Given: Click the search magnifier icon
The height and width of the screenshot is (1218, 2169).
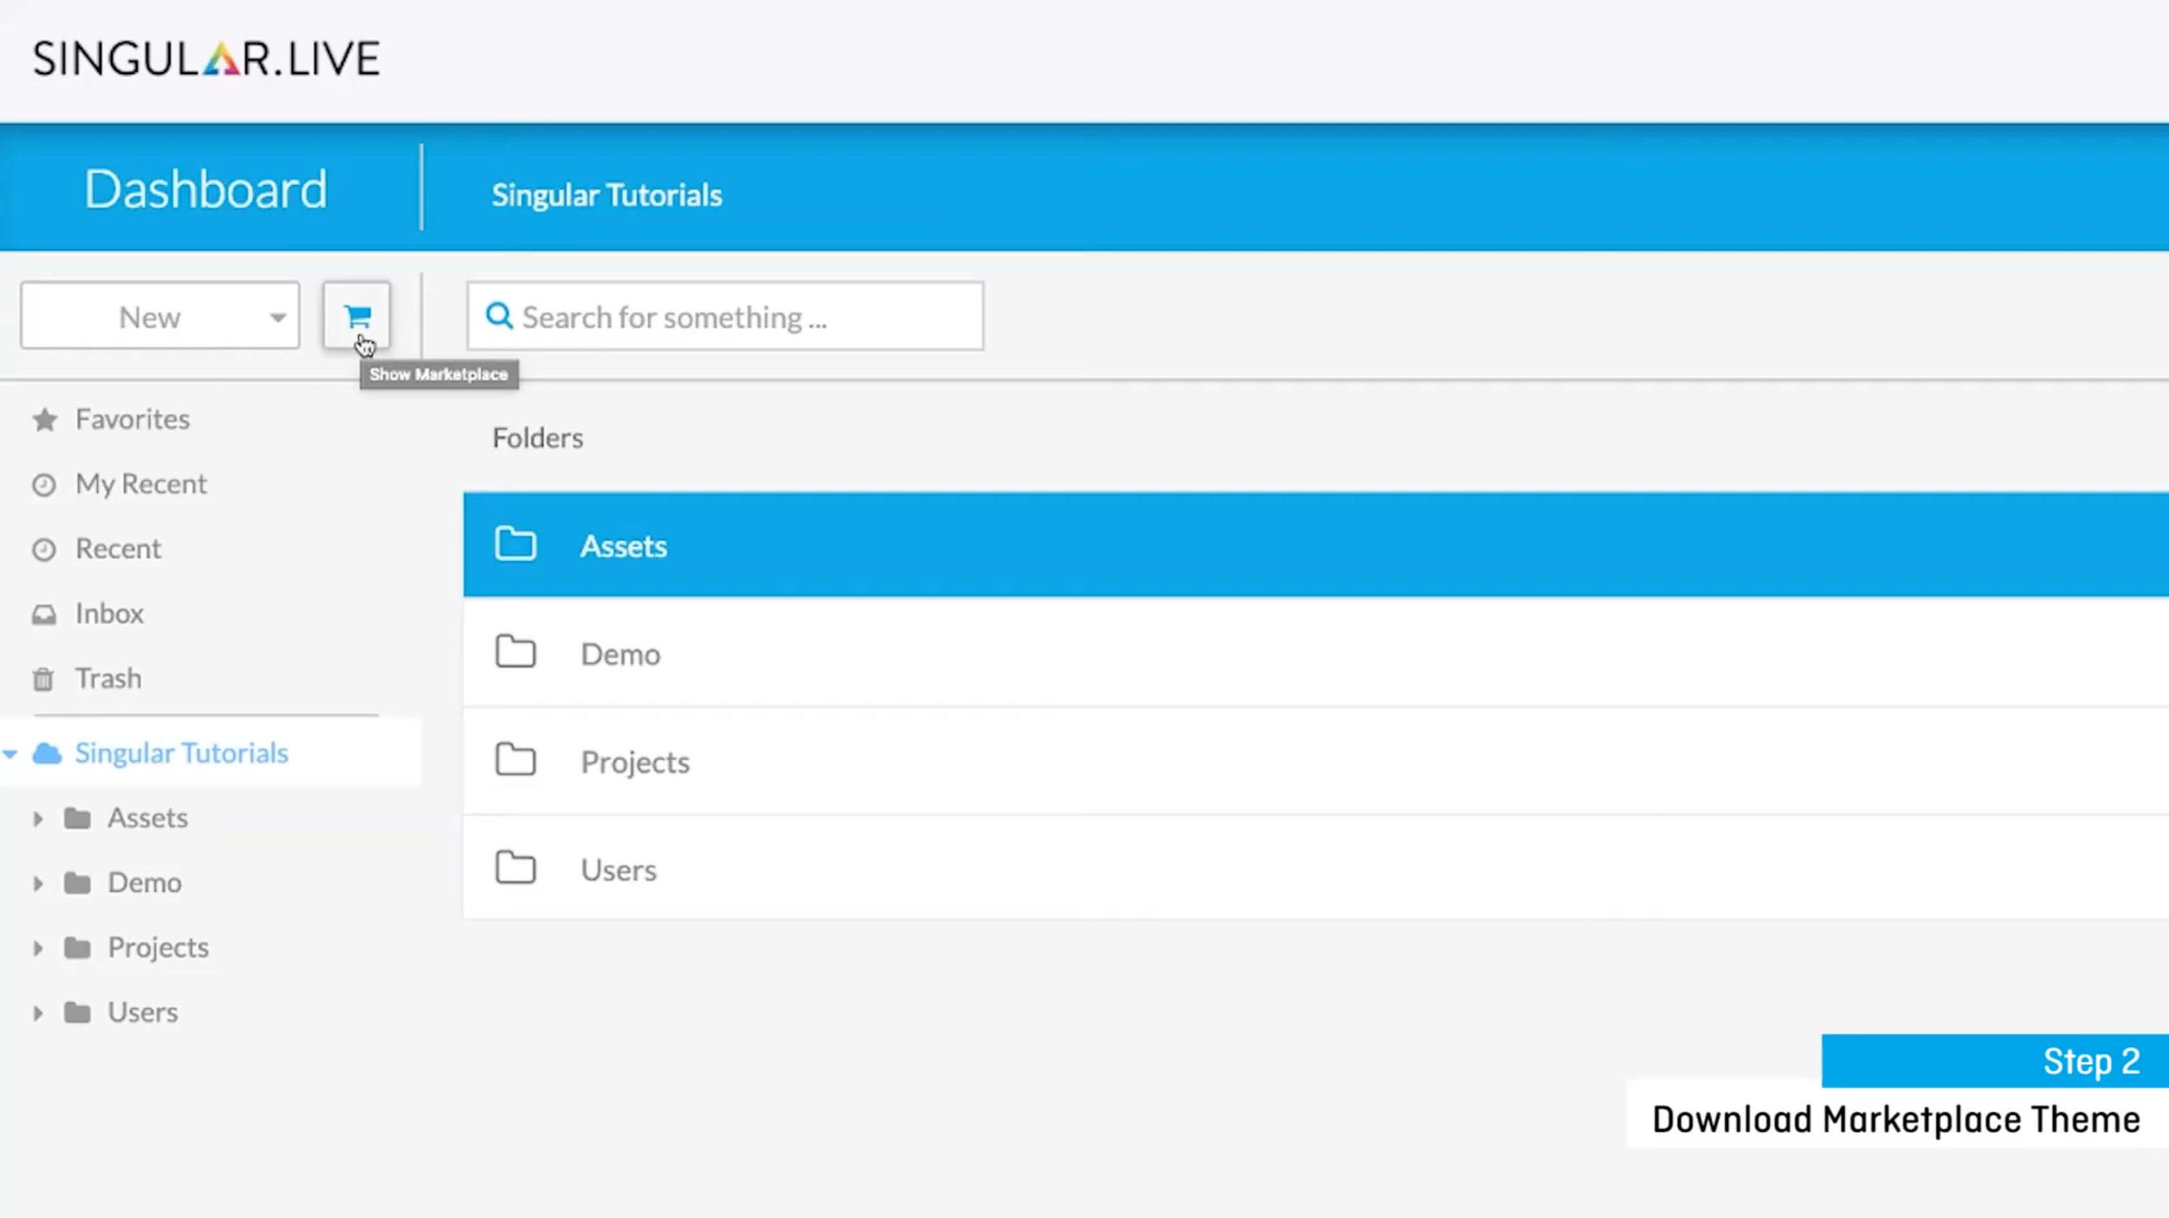Looking at the screenshot, I should click(499, 315).
